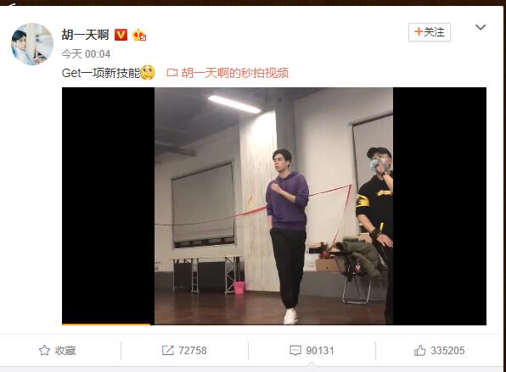
Task: Click the comment bubble icon
Action: 295,351
